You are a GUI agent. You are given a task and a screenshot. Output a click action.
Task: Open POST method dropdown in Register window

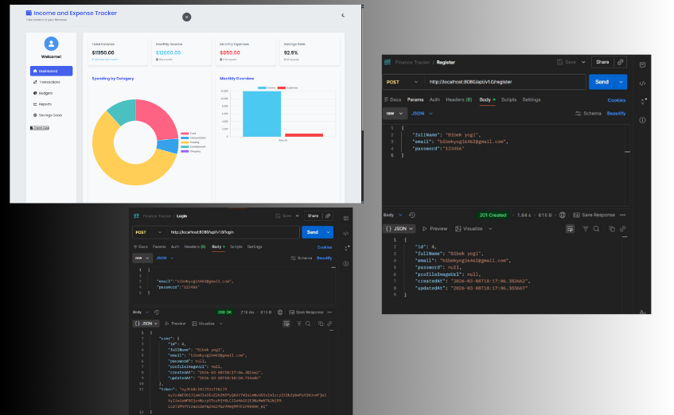[402, 82]
